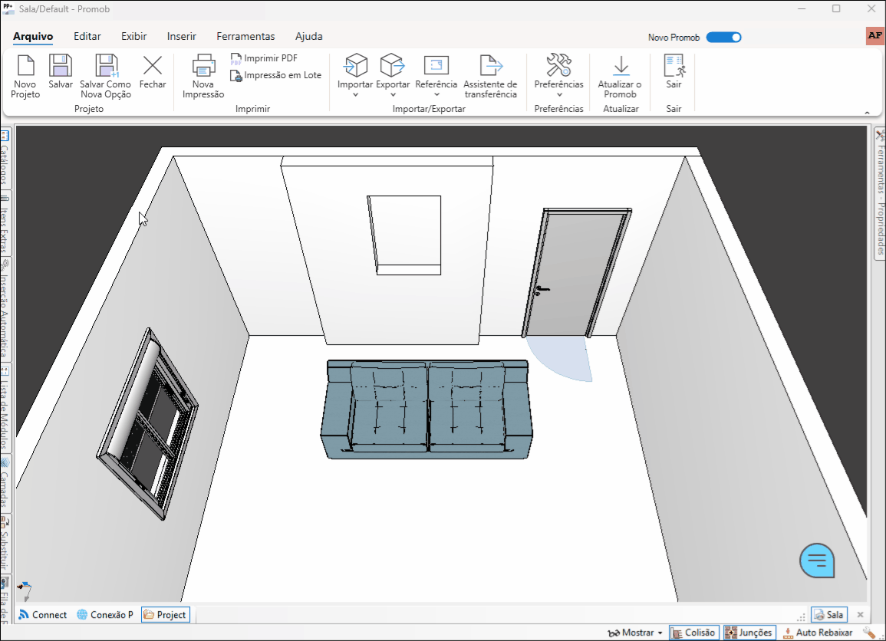
Task: Click the Fechar button
Action: click(152, 74)
